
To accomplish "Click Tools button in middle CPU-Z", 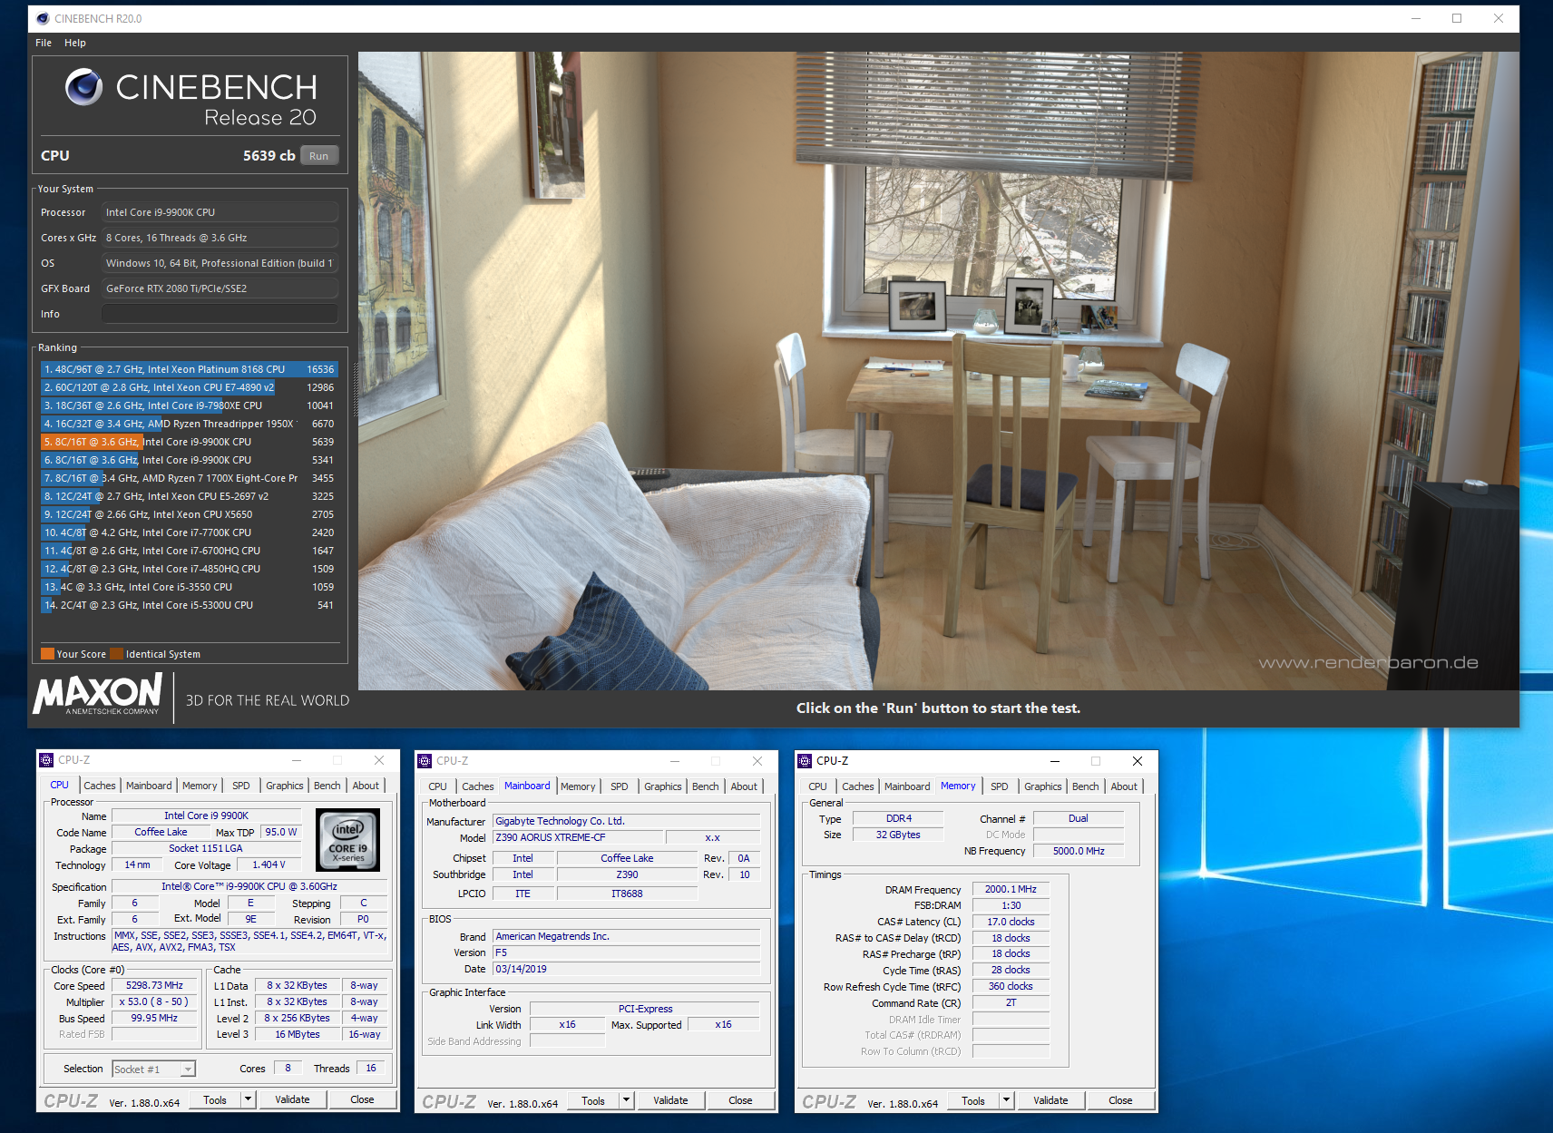I will click(x=593, y=1100).
